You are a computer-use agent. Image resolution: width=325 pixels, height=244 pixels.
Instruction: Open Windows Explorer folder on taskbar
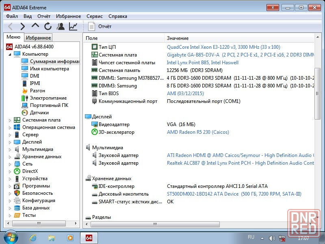(x=52, y=238)
